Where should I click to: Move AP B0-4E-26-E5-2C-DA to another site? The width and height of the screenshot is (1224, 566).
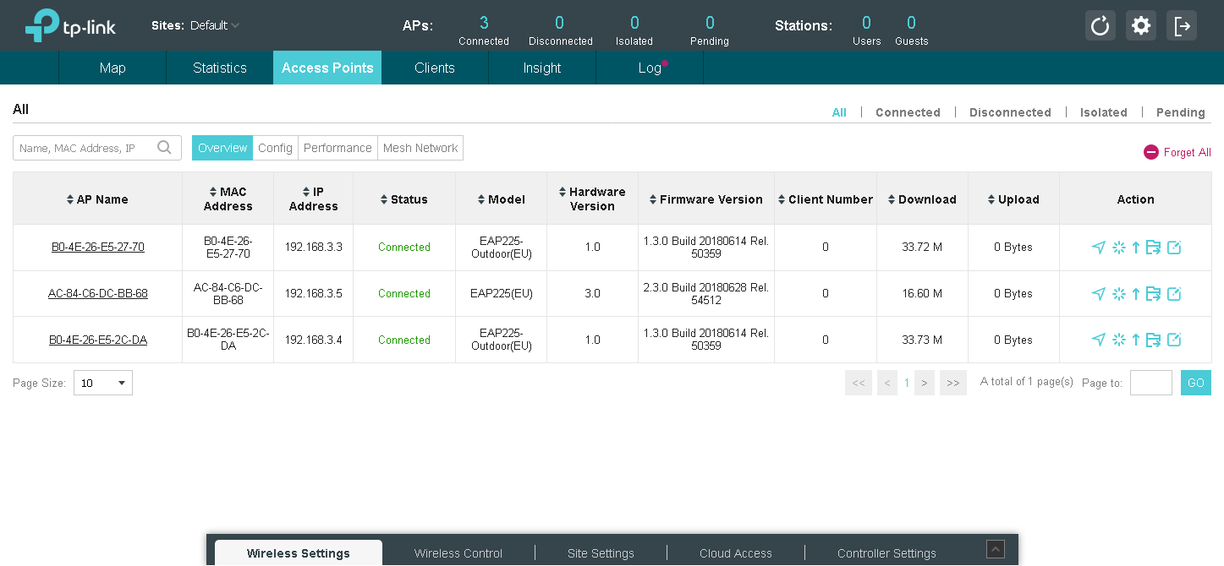click(1153, 340)
